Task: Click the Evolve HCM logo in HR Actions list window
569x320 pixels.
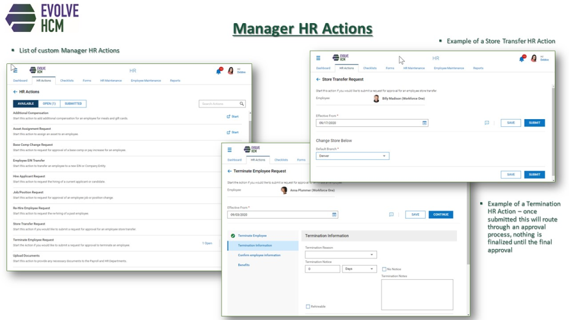Action: pyautogui.click(x=38, y=70)
